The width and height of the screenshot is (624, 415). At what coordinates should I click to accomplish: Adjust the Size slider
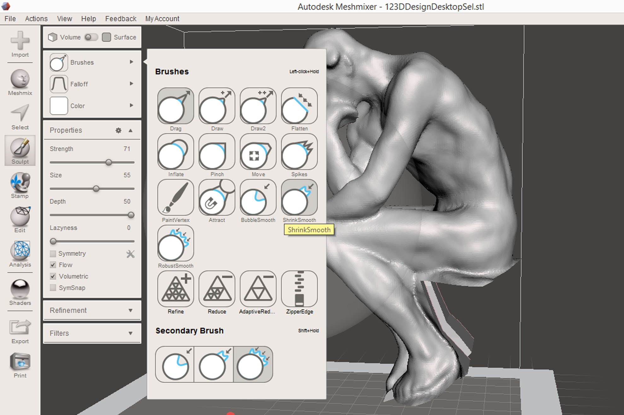(x=96, y=189)
